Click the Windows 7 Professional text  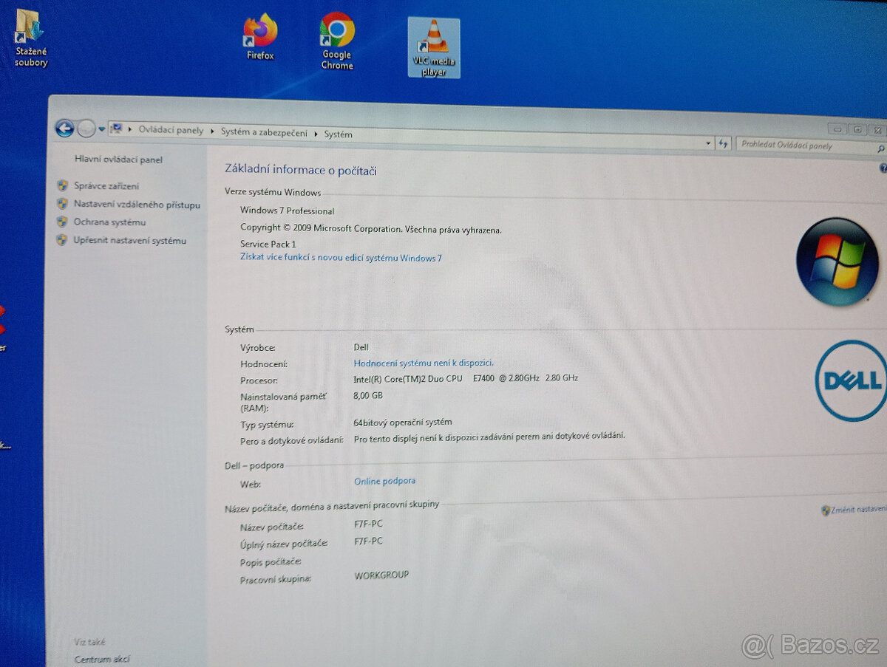tap(287, 211)
